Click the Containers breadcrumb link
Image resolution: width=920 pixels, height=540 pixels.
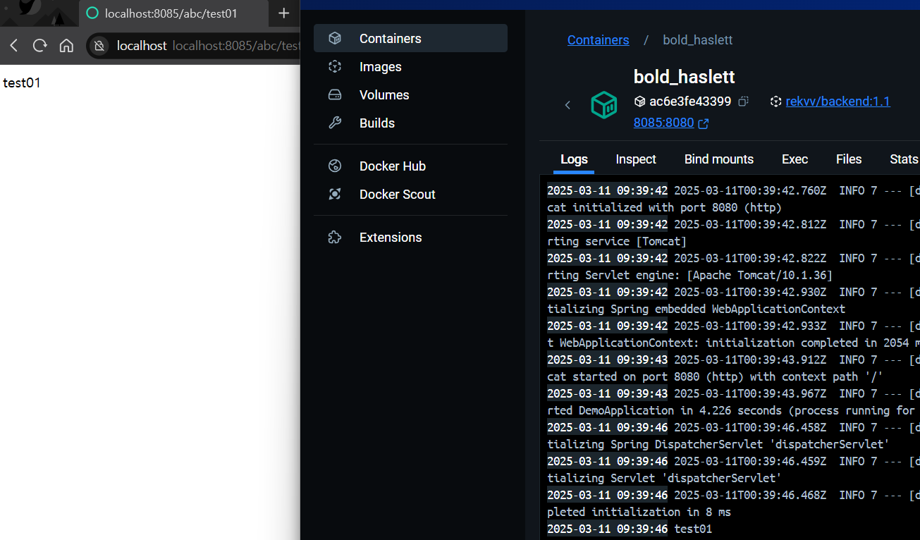tap(599, 40)
